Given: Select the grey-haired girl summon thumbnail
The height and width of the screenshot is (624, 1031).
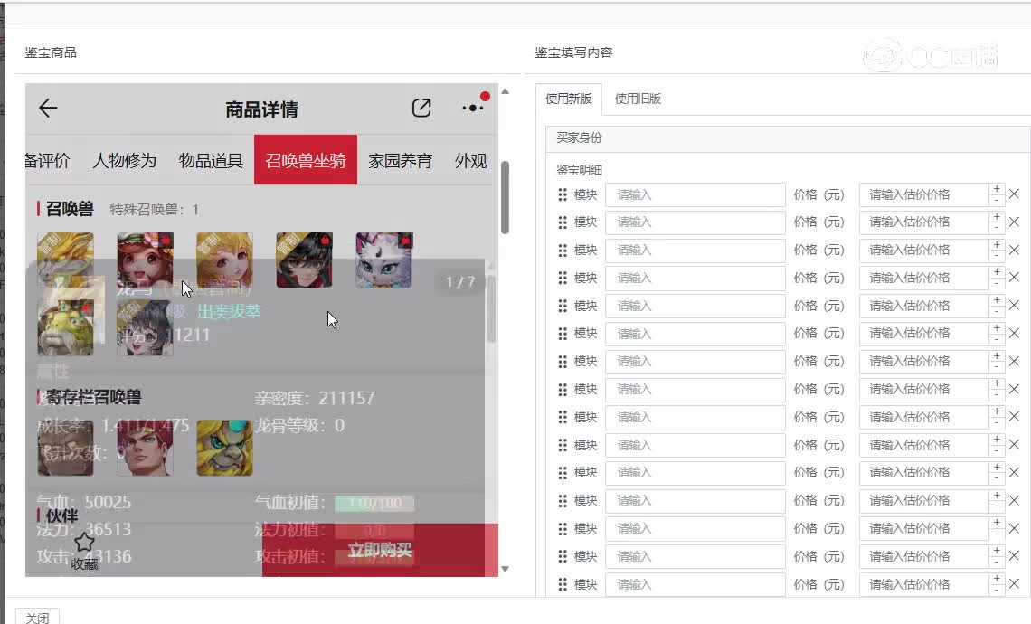Looking at the screenshot, I should [x=146, y=327].
